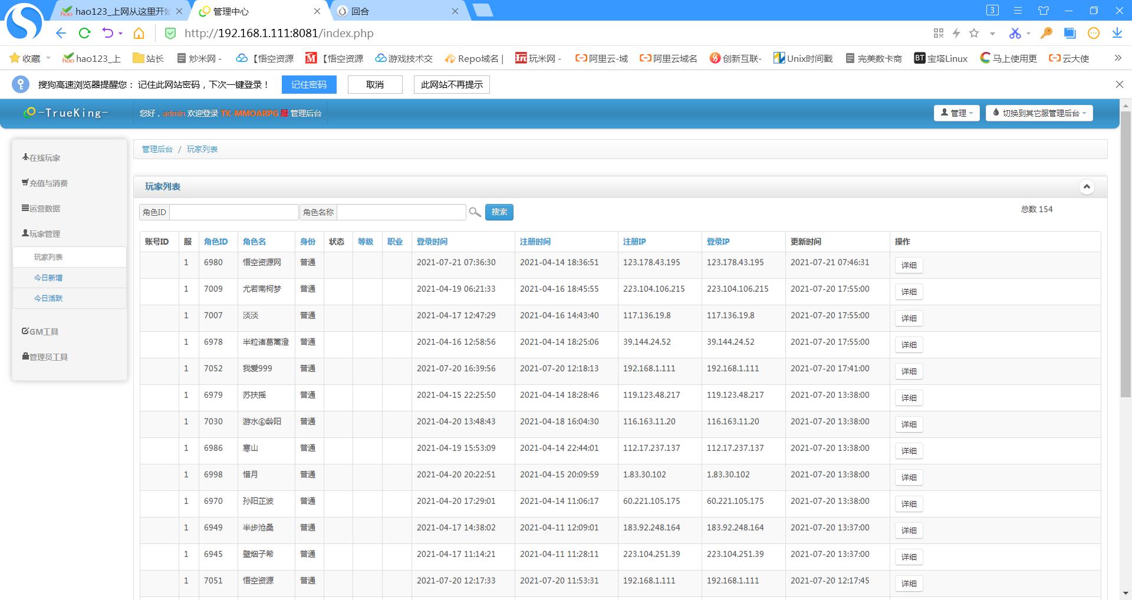Click the 角色ID input field
The height and width of the screenshot is (600, 1132).
click(x=233, y=212)
